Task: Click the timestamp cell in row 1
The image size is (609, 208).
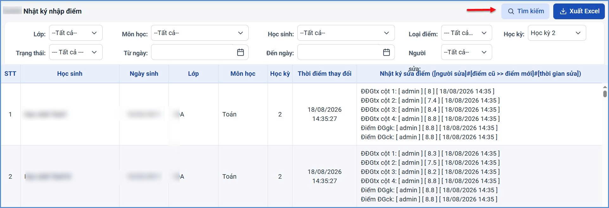Action: point(325,114)
